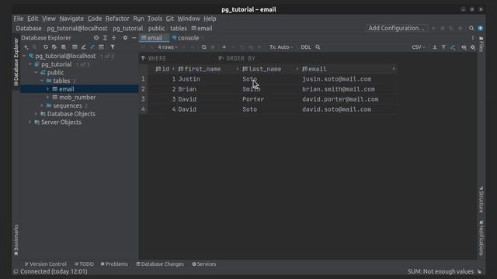The image size is (497, 279).
Task: Open the Database Changes tool window
Action: pos(160,263)
